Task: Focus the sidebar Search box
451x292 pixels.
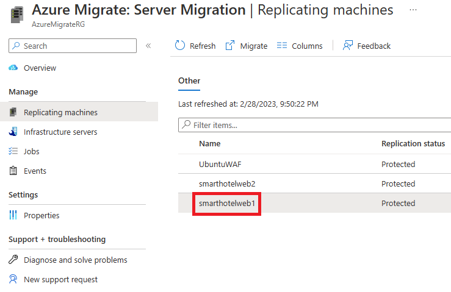Action: [73, 46]
